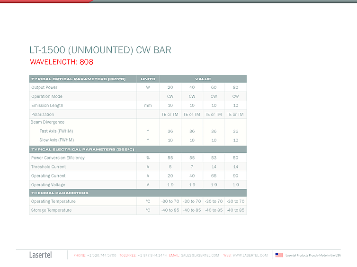Click the UNITS column header

(148, 79)
